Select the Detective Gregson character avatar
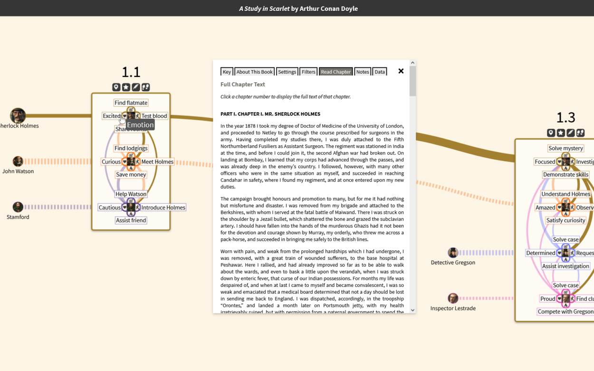This screenshot has height=371, width=594. point(453,253)
